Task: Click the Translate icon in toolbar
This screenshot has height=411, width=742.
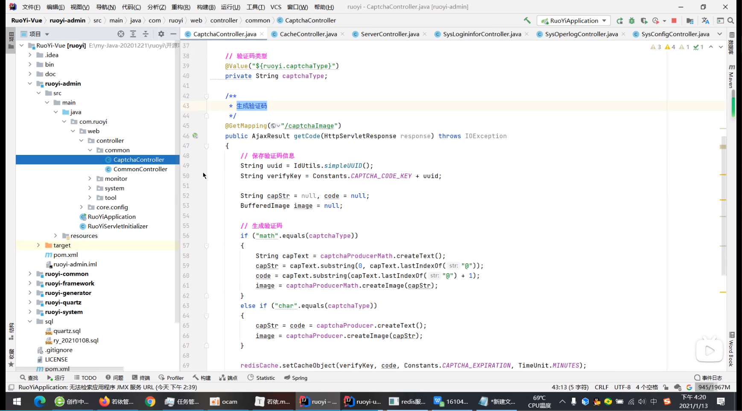Action: point(705,20)
